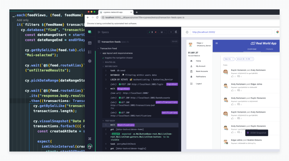This screenshot has height=161, width=289.
Task: Close the cypress-realworld-app Chrome tab
Action: (131, 13)
